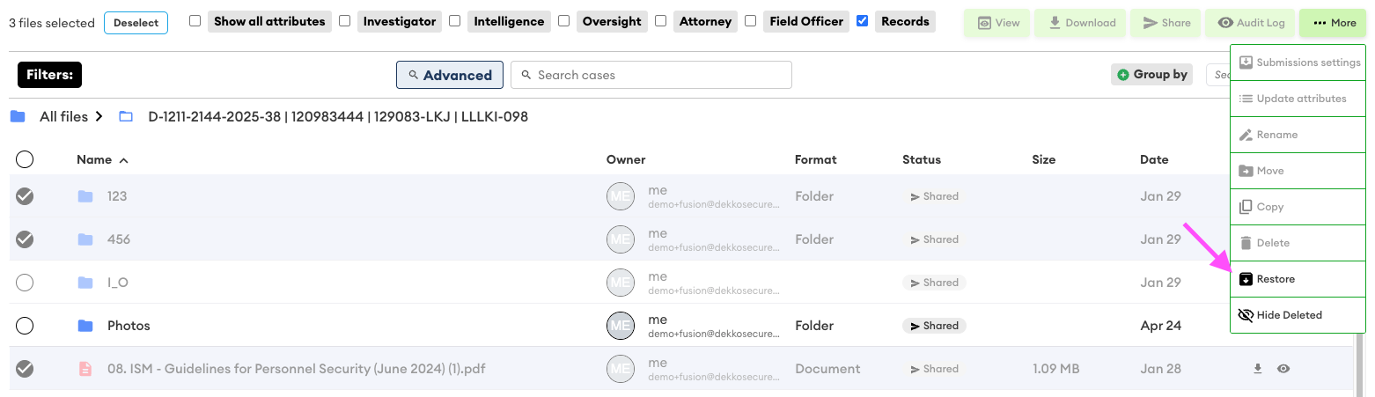The height and width of the screenshot is (397, 1375).
Task: Select Restore from More menu
Action: pyautogui.click(x=1298, y=279)
